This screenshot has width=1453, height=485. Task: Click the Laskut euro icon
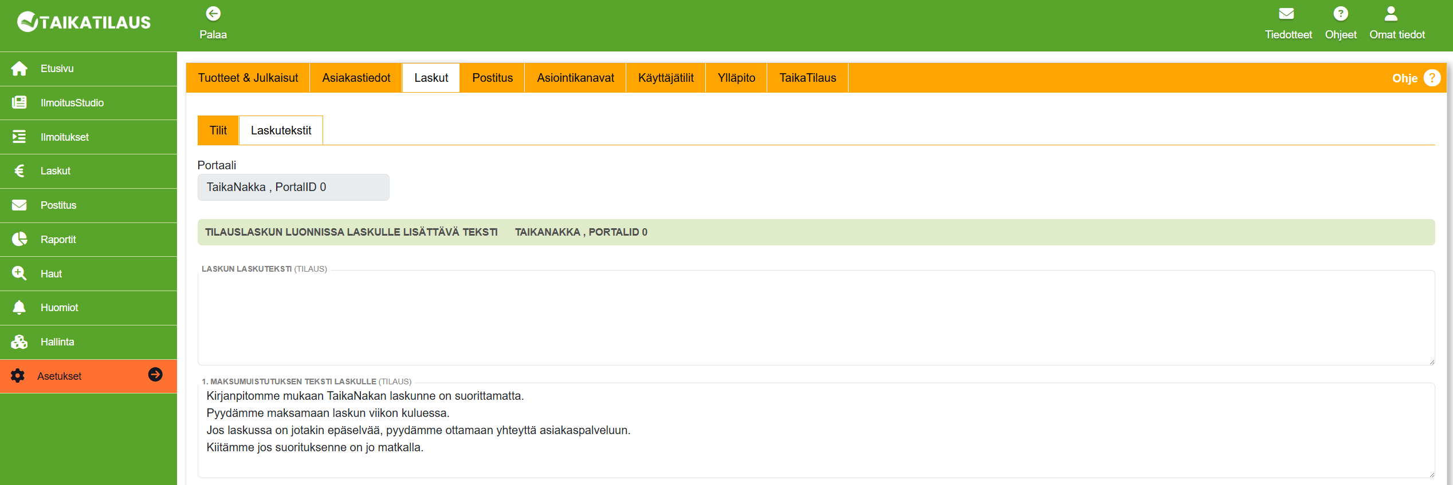click(19, 171)
